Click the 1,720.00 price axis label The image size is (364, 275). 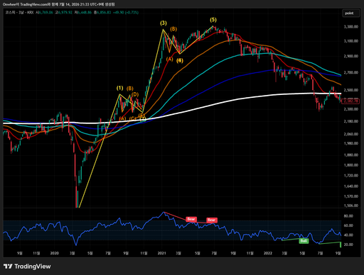(x=351, y=176)
